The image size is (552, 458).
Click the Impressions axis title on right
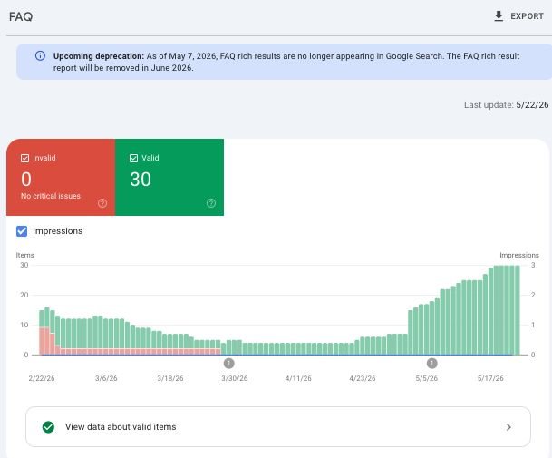(x=519, y=255)
